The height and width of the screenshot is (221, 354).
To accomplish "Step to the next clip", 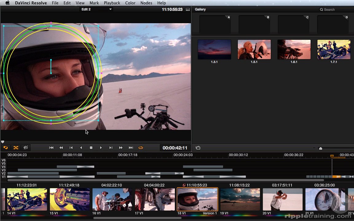I will click(111, 148).
